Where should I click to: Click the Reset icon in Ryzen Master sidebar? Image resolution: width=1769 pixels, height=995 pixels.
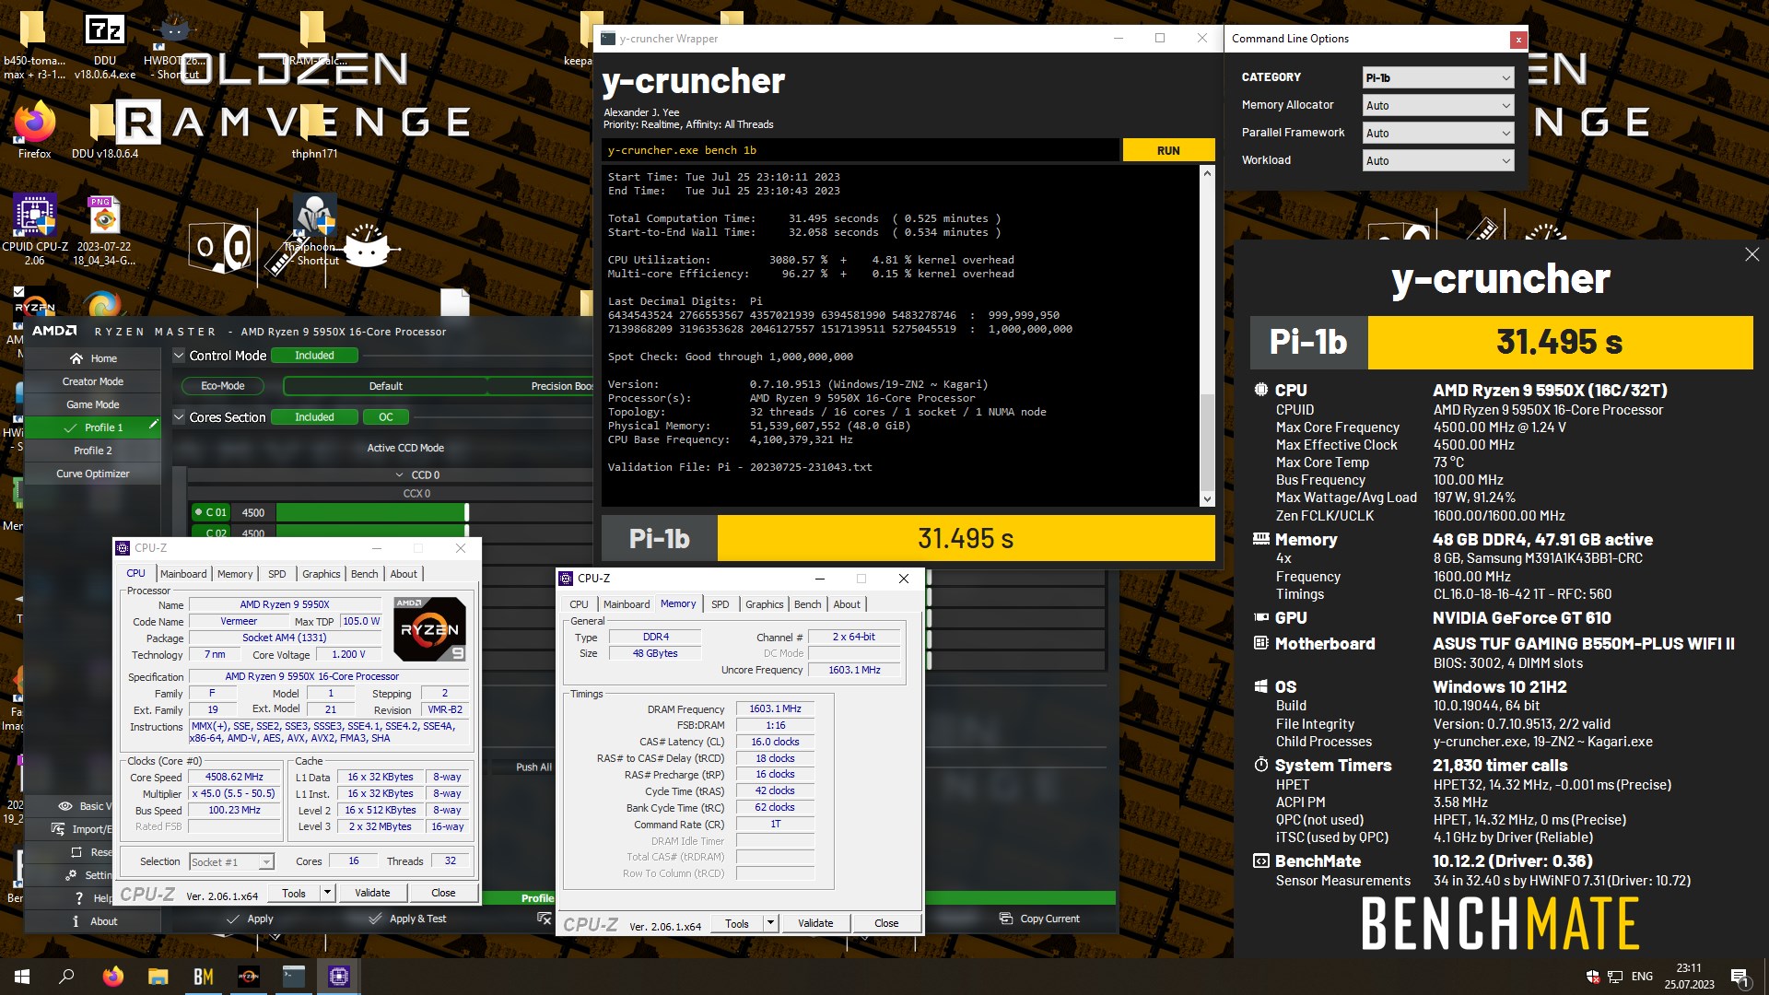coord(76,852)
